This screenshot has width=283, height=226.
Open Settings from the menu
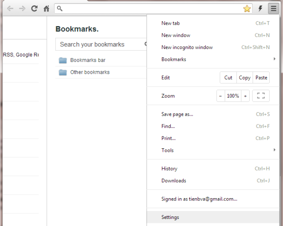click(170, 217)
